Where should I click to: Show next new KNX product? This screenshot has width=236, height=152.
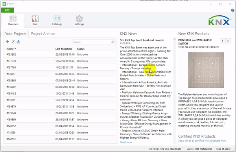pyautogui.click(x=228, y=41)
